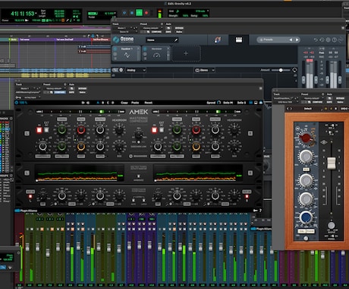Click the right channel Headroom knob

click(234, 130)
